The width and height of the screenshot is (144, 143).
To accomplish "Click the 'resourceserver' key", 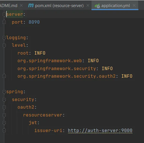I will (x=43, y=115).
